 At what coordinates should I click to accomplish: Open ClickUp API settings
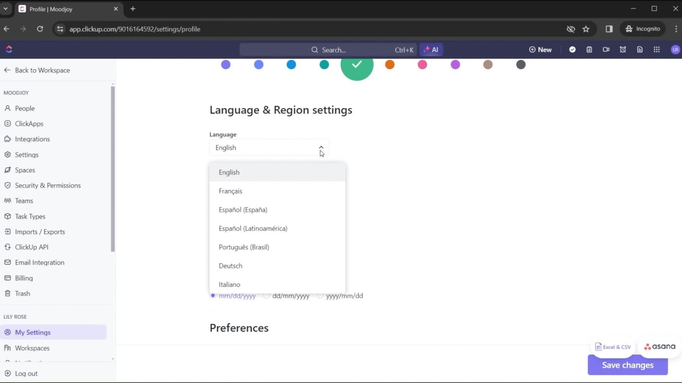click(31, 247)
